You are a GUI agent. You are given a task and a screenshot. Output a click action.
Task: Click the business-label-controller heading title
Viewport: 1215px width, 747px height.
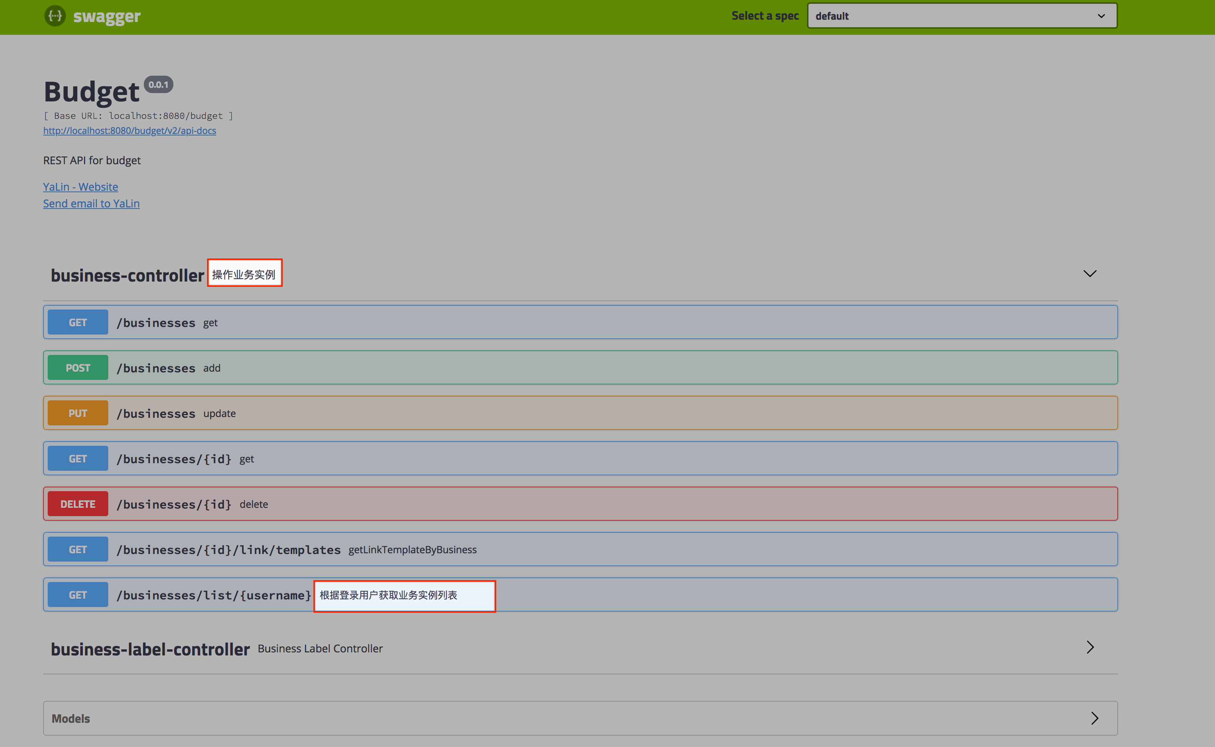pyautogui.click(x=150, y=649)
